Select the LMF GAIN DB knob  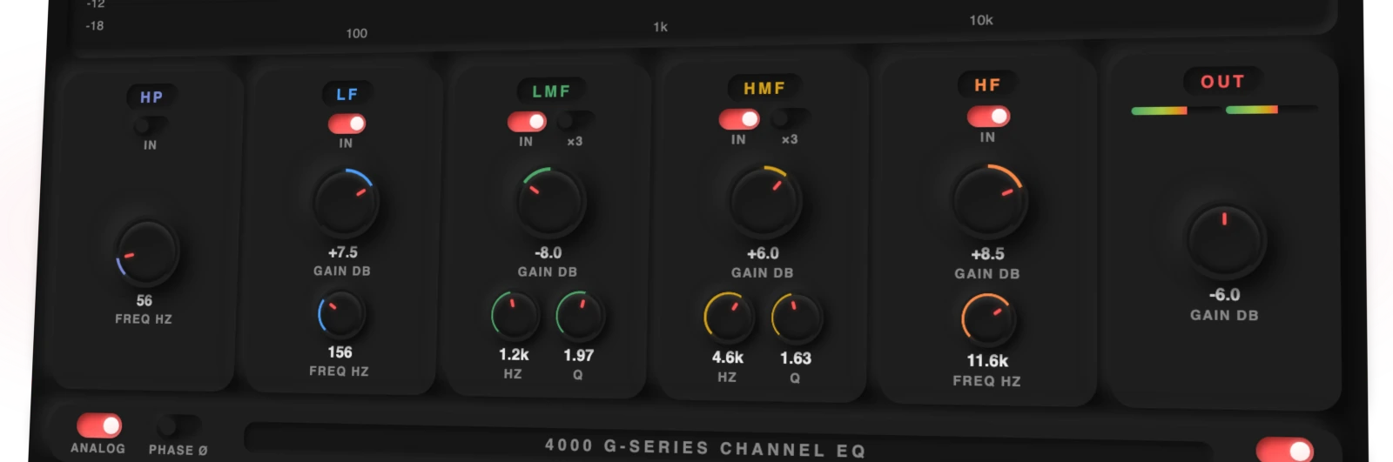[x=548, y=202]
